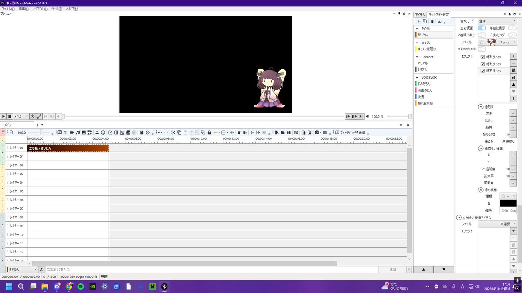
Task: Move selected effect up with the black up-triangle
Action: pos(513,84)
